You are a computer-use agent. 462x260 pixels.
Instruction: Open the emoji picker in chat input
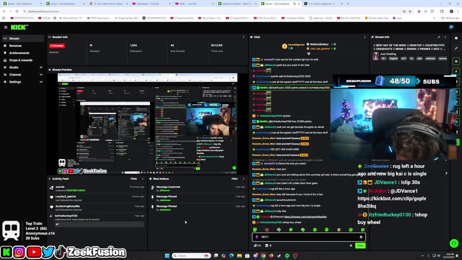click(361, 237)
